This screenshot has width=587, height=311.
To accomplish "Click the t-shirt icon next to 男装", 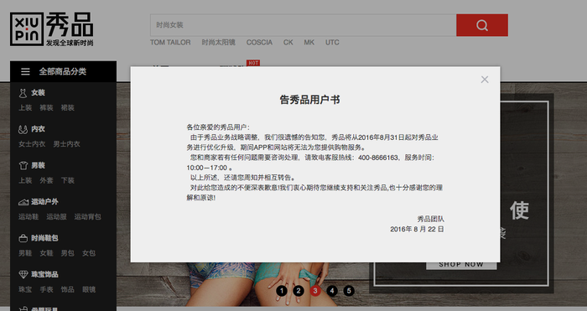I will [x=23, y=165].
